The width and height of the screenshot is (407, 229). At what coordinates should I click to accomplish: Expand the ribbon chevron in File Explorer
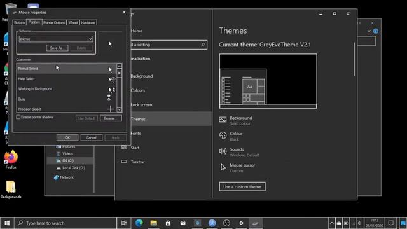tap(369, 31)
